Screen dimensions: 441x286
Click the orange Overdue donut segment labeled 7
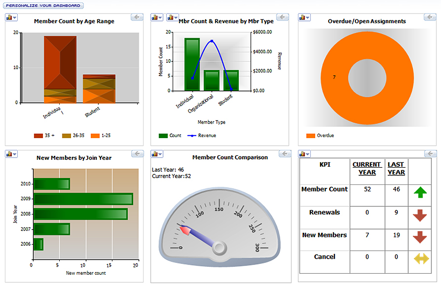point(334,77)
